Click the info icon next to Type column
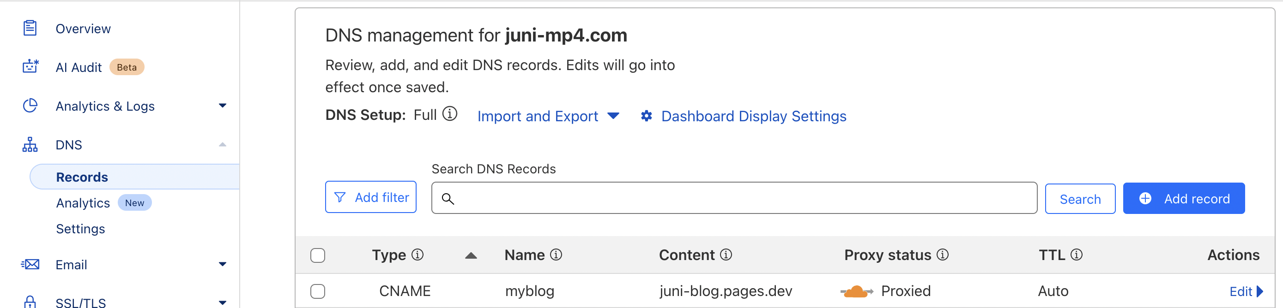The width and height of the screenshot is (1283, 308). tap(418, 255)
